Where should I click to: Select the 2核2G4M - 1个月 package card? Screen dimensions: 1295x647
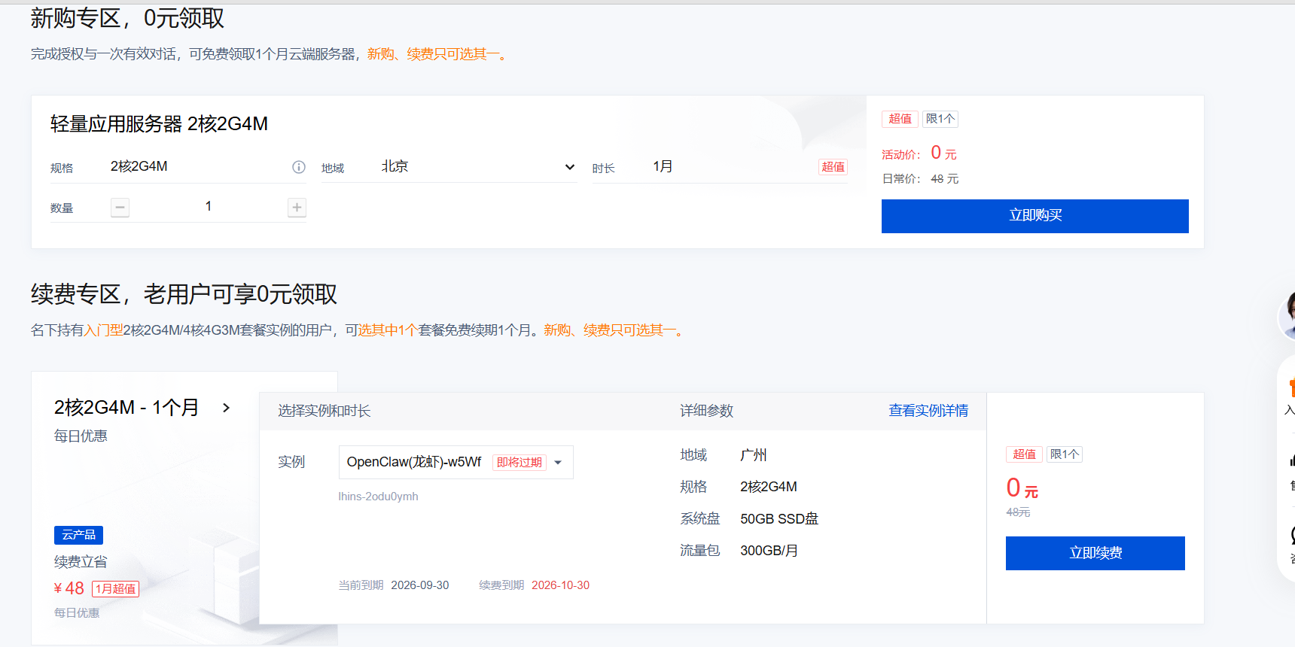(145, 508)
